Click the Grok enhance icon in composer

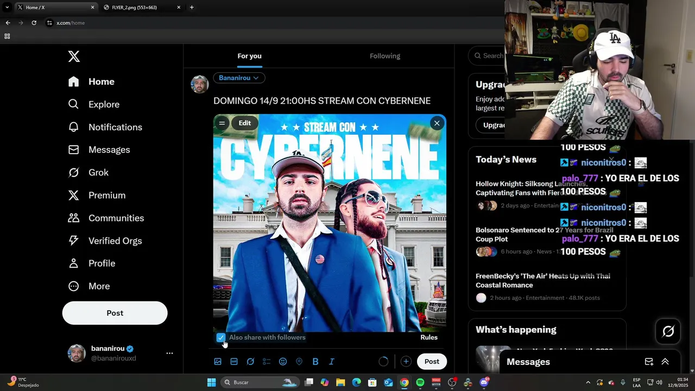(x=250, y=362)
